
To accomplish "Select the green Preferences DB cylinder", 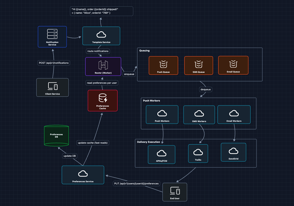I will 56,135.
